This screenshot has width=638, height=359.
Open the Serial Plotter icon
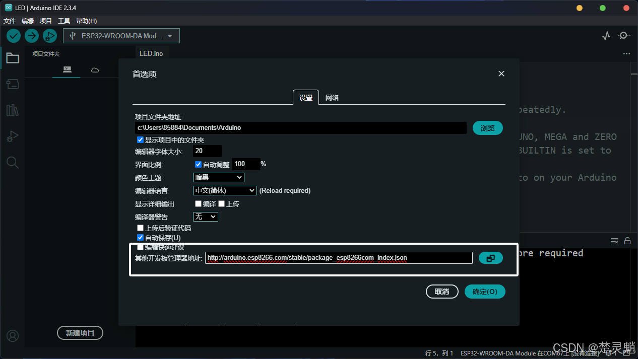point(606,36)
